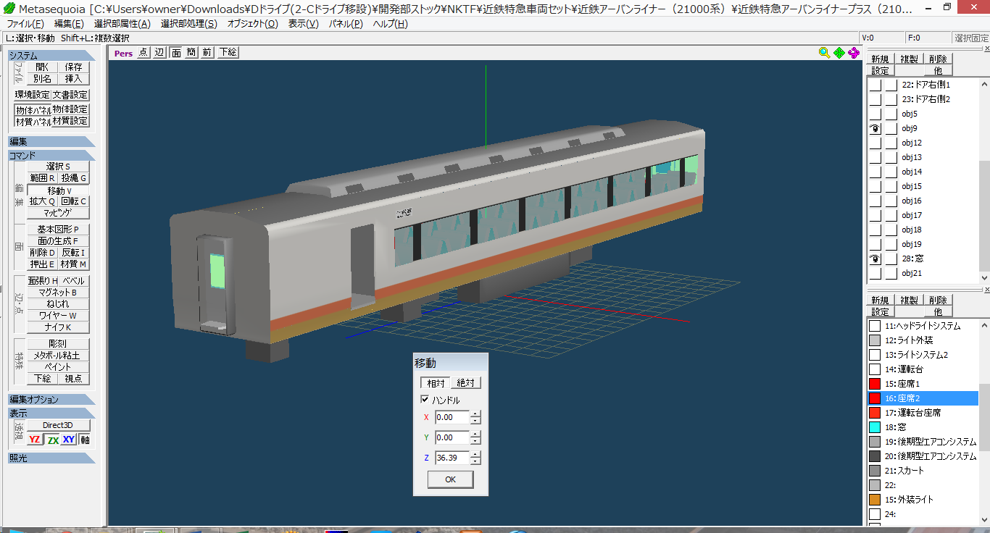
Task: Click the object list scrollbar down arrow
Action: [984, 277]
